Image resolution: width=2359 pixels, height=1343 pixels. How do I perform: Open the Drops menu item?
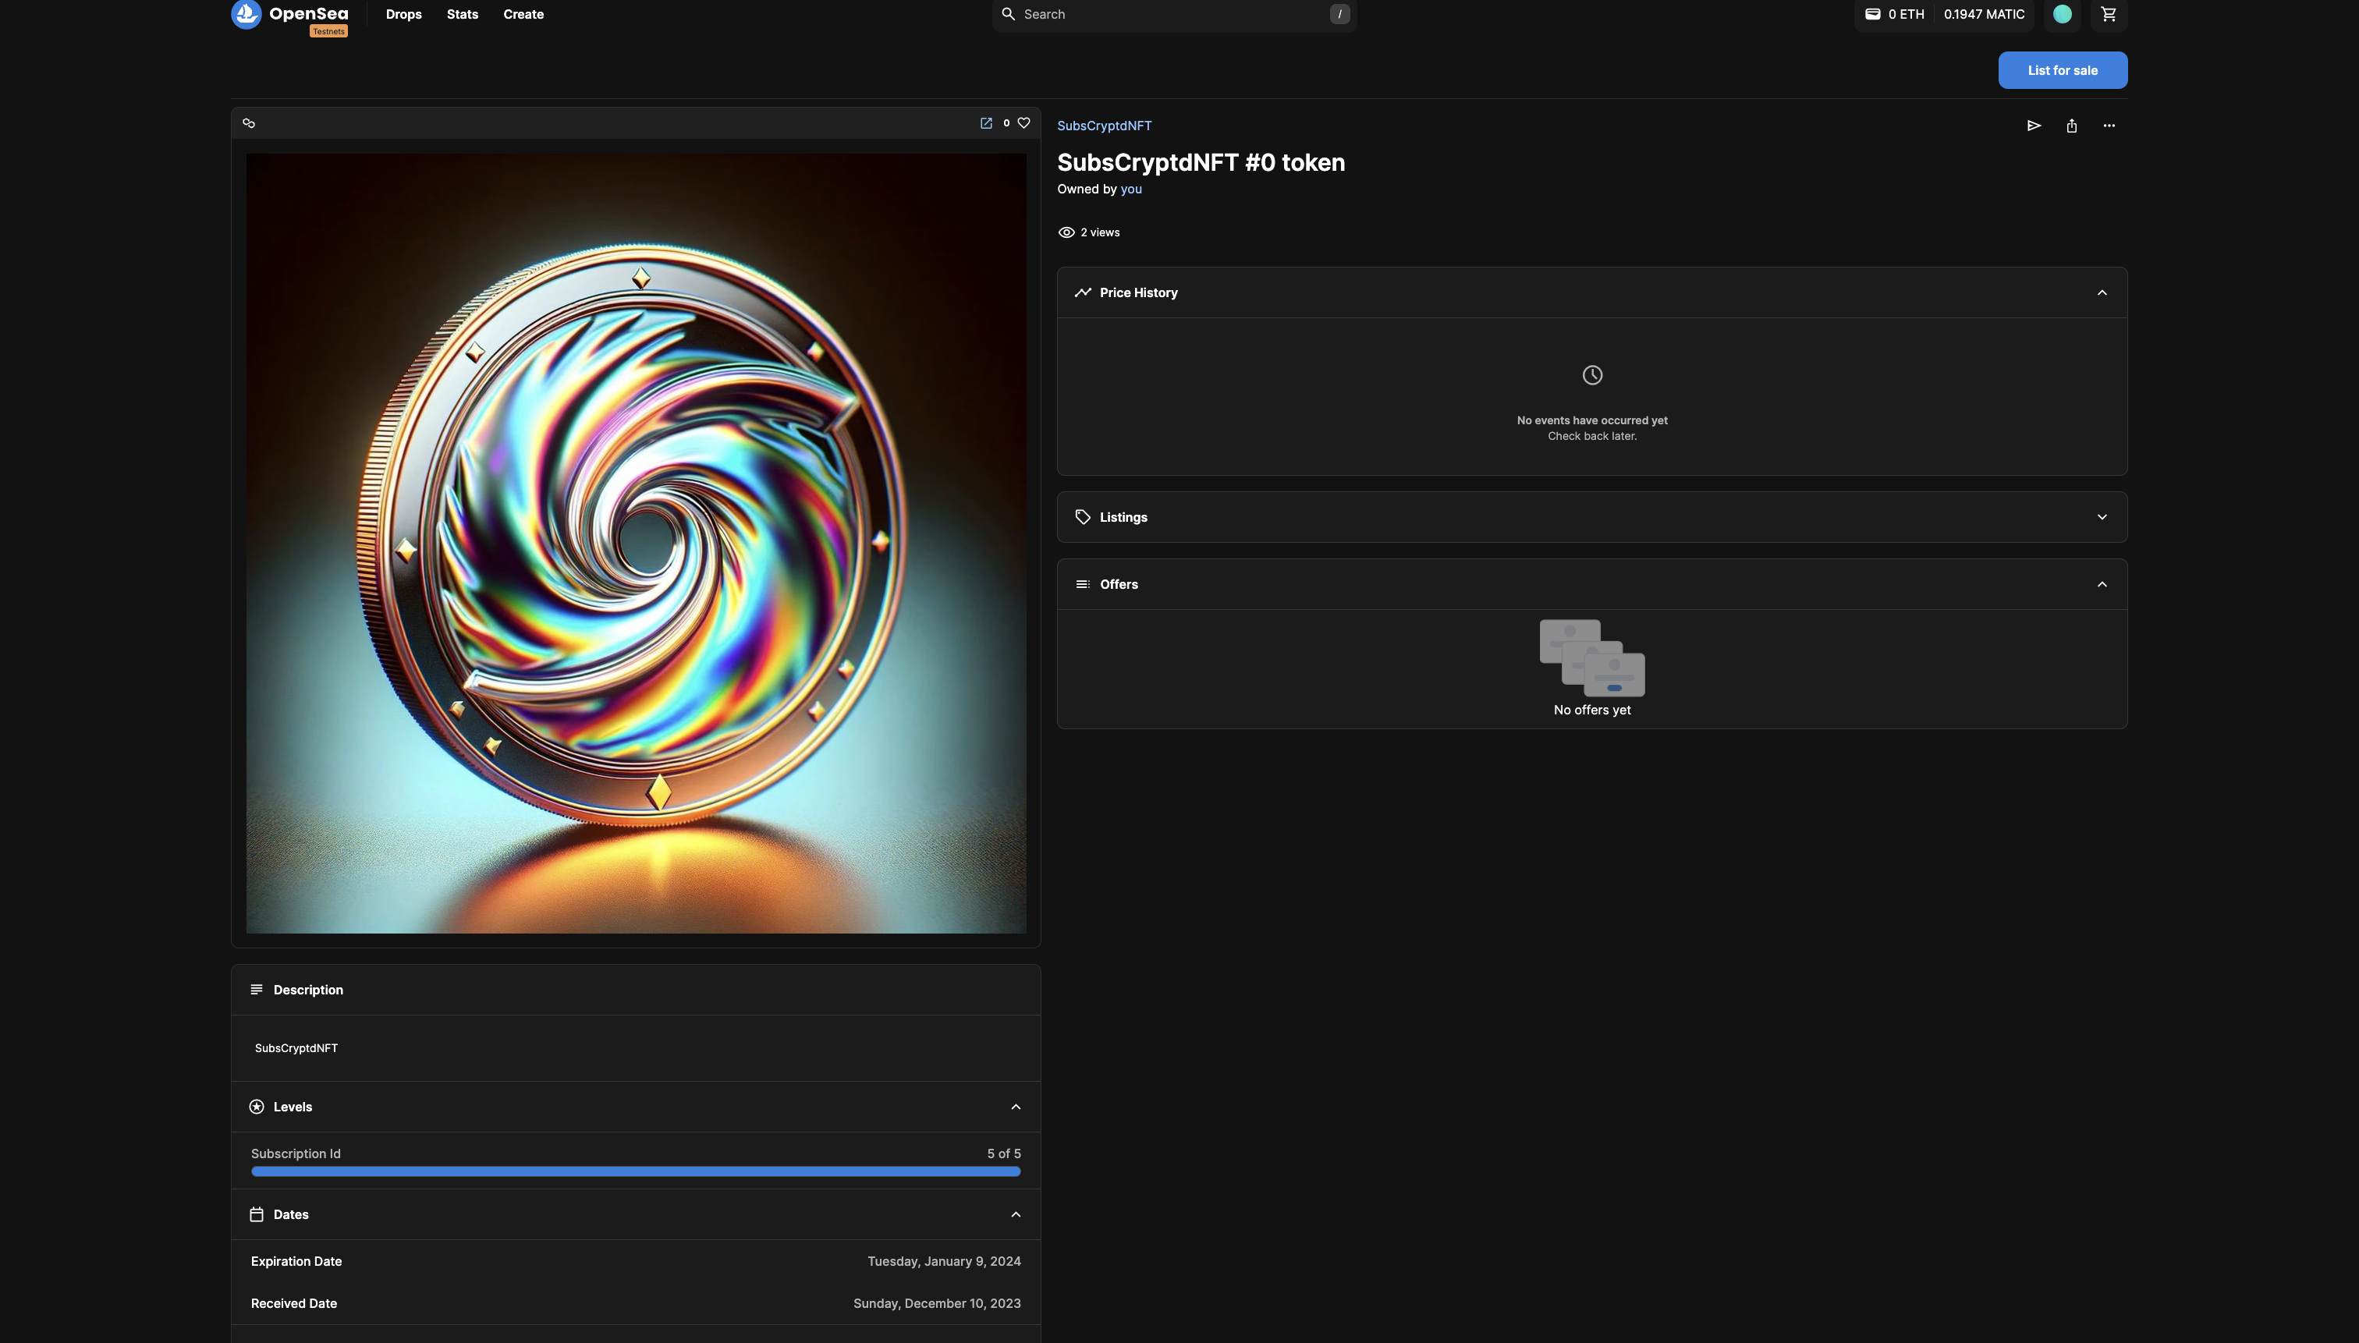[403, 15]
